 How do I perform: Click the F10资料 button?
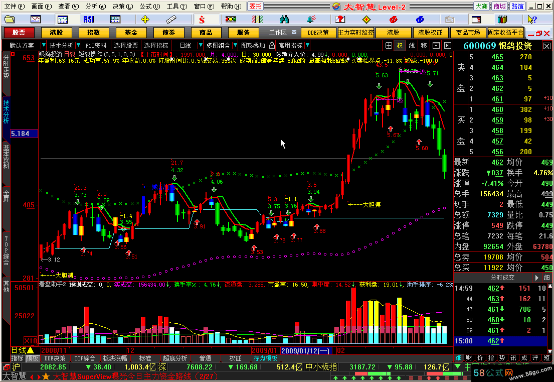96,45
